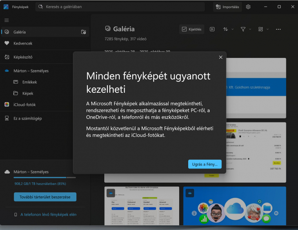Click the Ugrás a Fény… button
This screenshot has height=230, width=298.
[205, 164]
